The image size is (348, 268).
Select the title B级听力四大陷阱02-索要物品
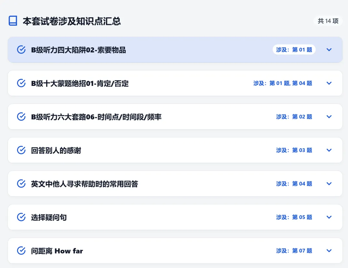point(79,50)
